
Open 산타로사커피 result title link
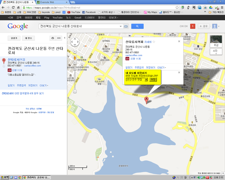17,60
